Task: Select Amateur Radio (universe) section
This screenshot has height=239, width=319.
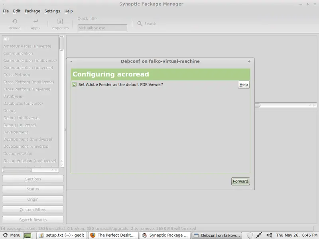Action: pyautogui.click(x=31, y=46)
